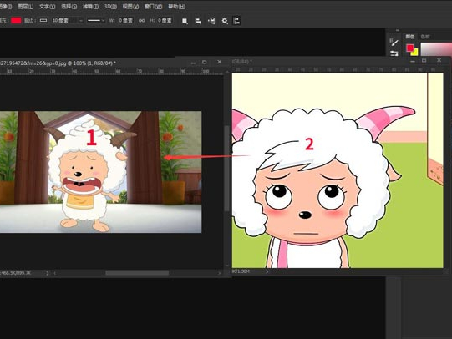The height and width of the screenshot is (339, 452).
Task: Open the 窗口(W) menu
Action: click(x=153, y=7)
